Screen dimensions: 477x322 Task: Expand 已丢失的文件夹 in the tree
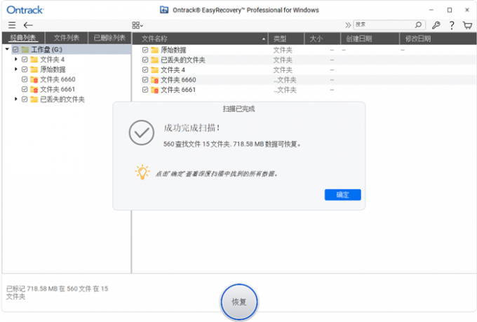click(x=16, y=99)
